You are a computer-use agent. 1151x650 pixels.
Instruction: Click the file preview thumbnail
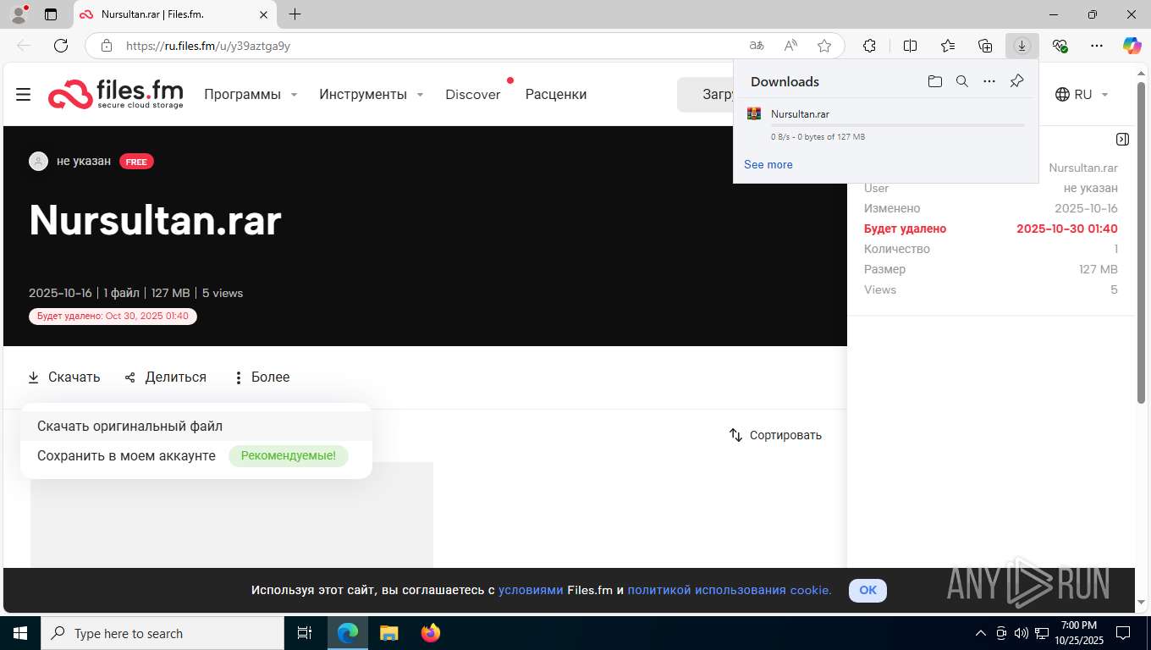point(232,515)
